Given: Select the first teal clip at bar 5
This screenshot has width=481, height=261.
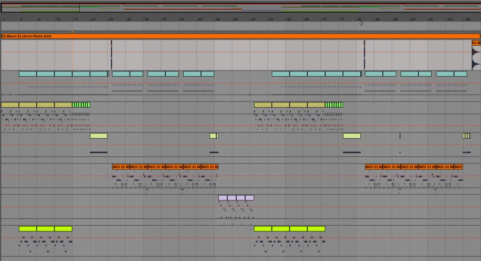Looking at the screenshot, I should (28, 74).
